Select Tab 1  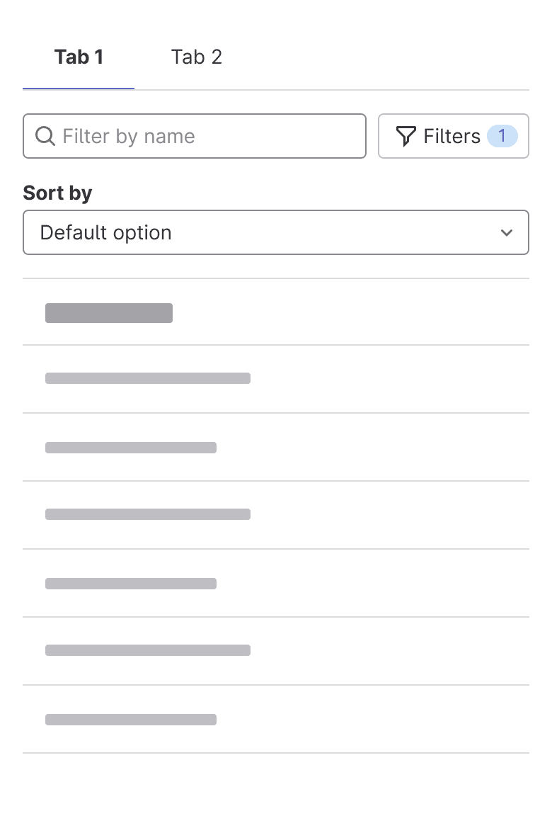78,57
